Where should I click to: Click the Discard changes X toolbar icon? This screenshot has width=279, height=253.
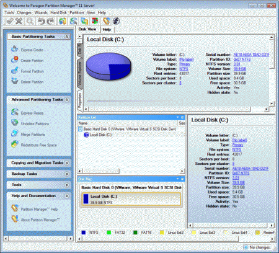(x=19, y=21)
